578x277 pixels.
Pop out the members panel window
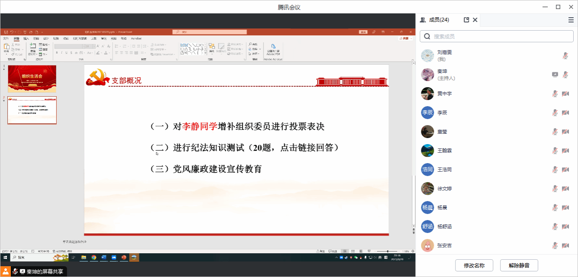pos(466,20)
